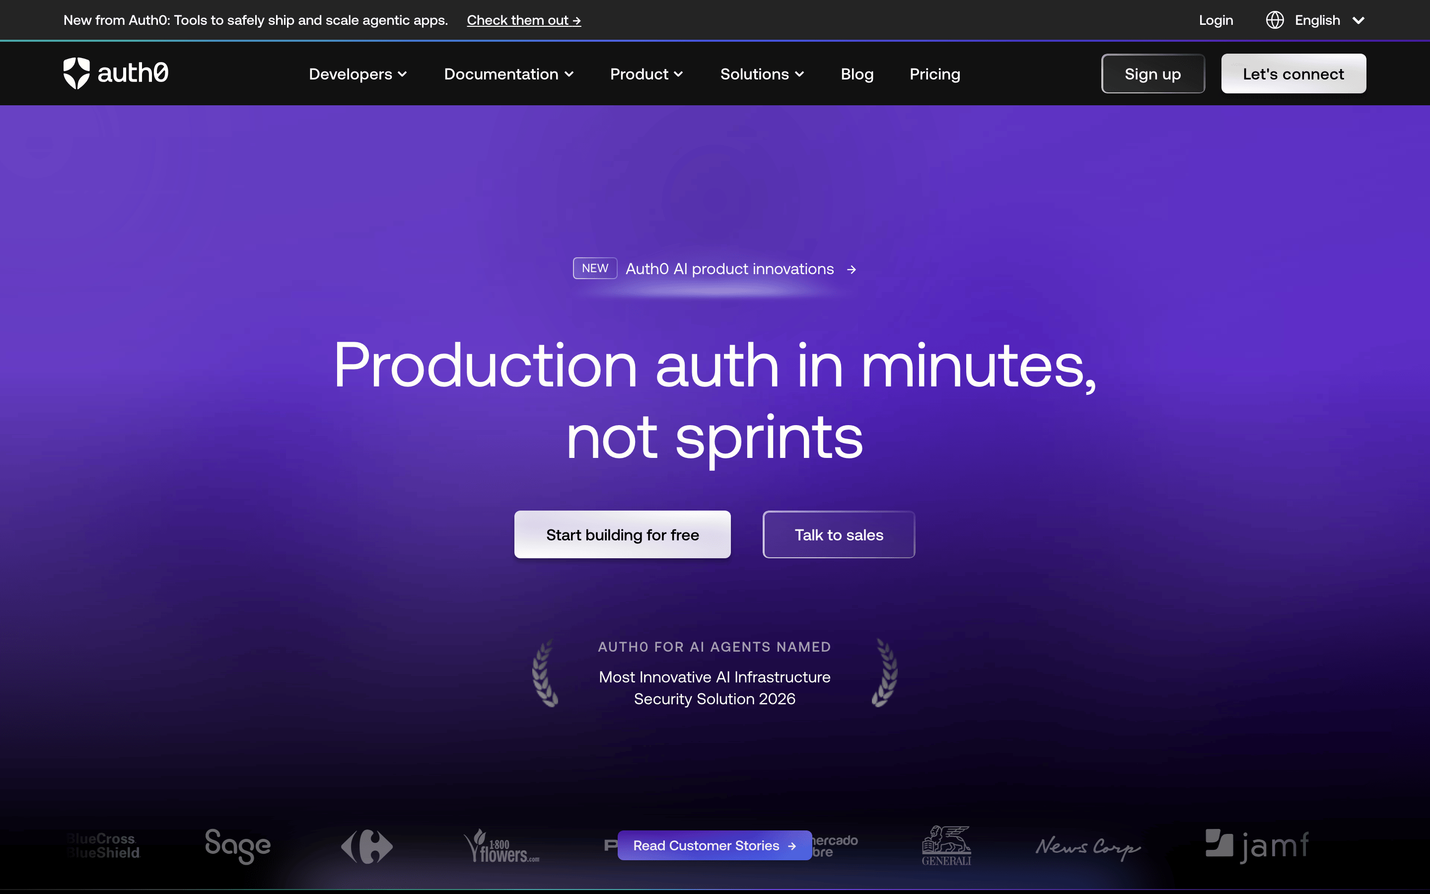Click the Carrefour customer logo

coord(366,846)
